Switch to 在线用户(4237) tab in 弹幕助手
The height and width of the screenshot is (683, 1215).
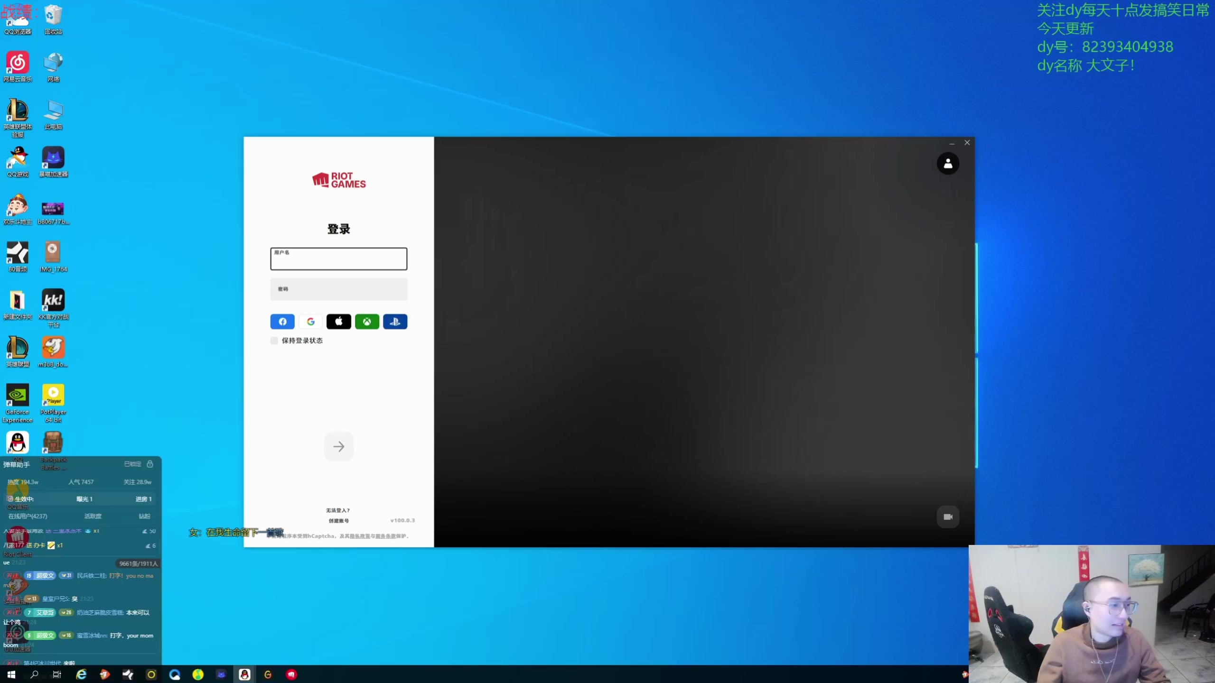point(28,516)
